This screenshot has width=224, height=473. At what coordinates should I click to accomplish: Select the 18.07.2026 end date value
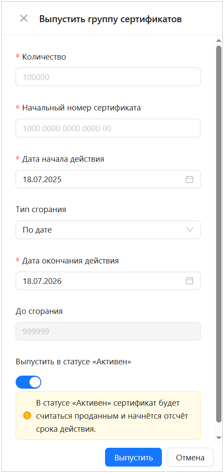coord(42,281)
